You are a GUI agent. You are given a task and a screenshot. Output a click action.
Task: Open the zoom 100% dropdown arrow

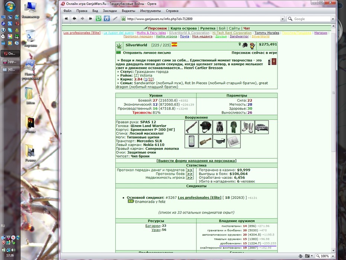click(x=333, y=256)
